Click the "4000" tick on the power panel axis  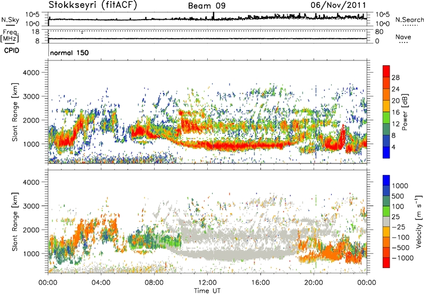pos(31,73)
